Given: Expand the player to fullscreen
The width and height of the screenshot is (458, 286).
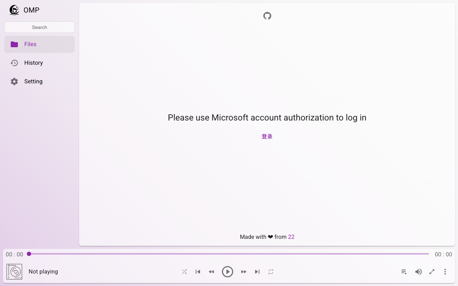Looking at the screenshot, I should point(432,272).
